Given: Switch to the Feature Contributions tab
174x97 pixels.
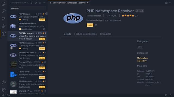Looking at the screenshot, I should click(85, 34).
